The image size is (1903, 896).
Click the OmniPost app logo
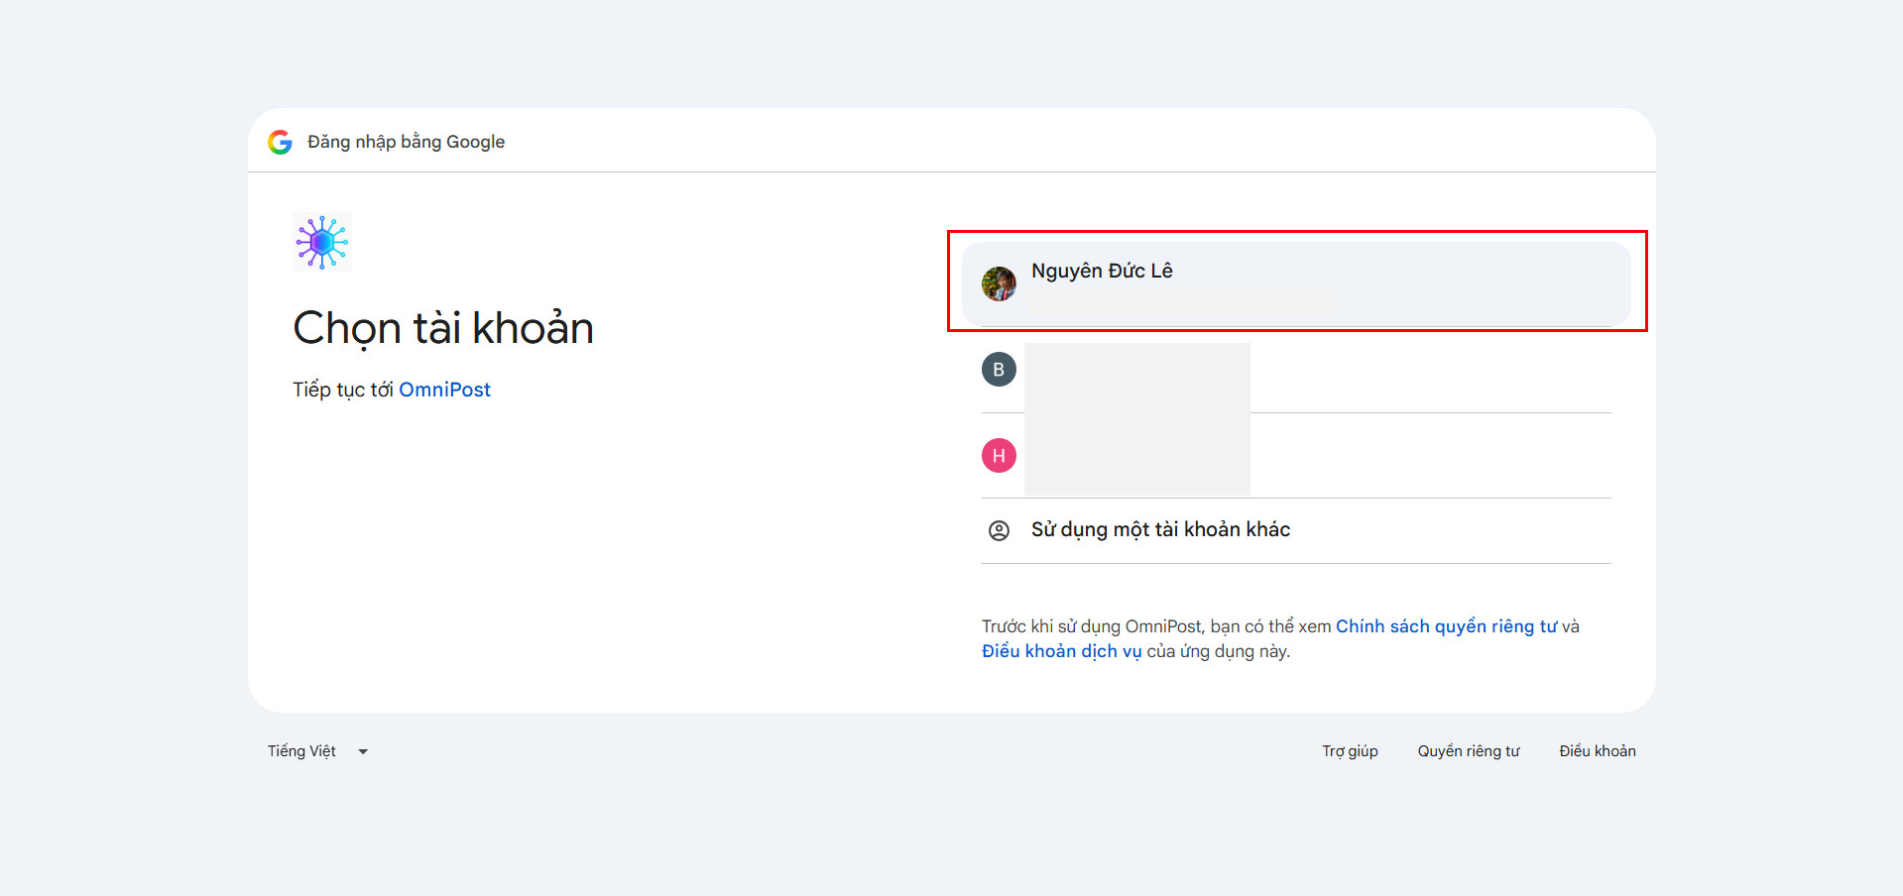(x=322, y=242)
